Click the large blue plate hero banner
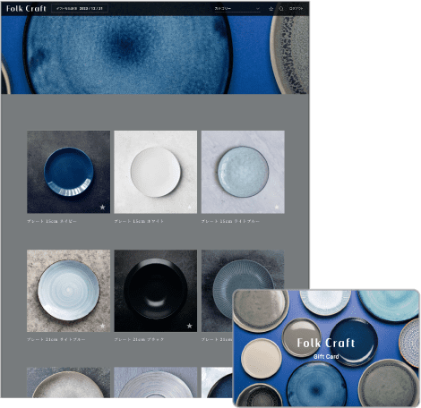Image resolution: width=421 pixels, height=408 pixels. (155, 55)
